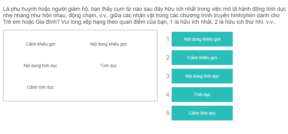Click the rank 1 'Nội dung khiêu gợi' button

[202, 39]
